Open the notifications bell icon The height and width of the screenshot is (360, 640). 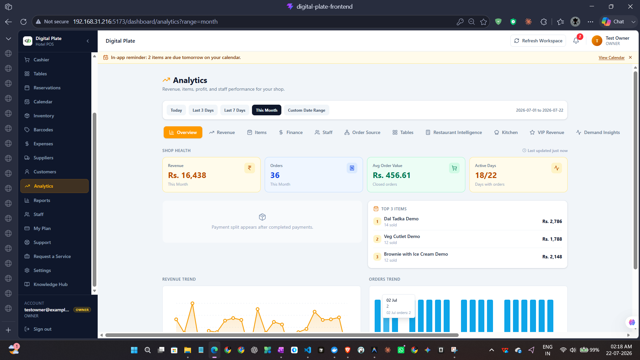(576, 41)
